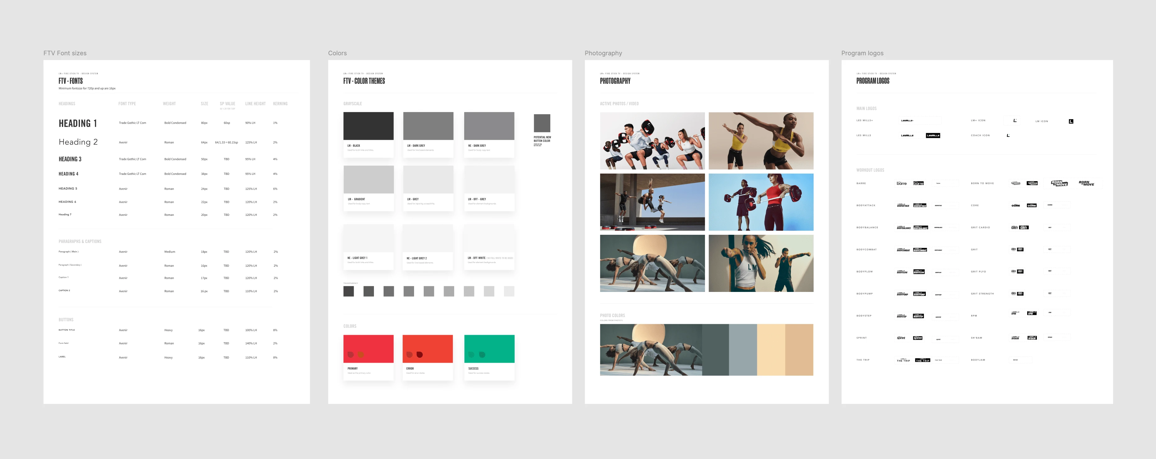Pick the green Success color swatch
The image size is (1156, 459).
(x=489, y=348)
